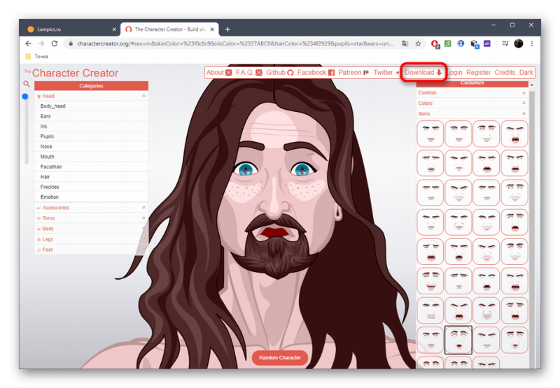The height and width of the screenshot is (388, 560).
Task: Click the translate page icon
Action: (x=405, y=43)
